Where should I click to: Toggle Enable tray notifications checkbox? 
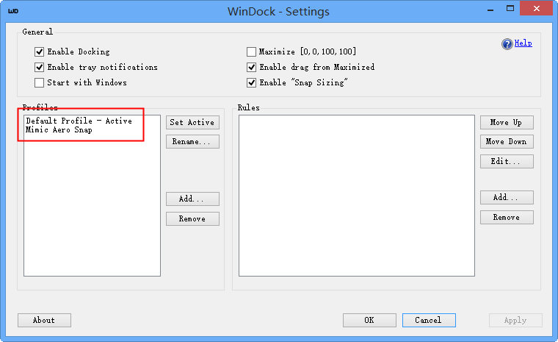(x=39, y=67)
